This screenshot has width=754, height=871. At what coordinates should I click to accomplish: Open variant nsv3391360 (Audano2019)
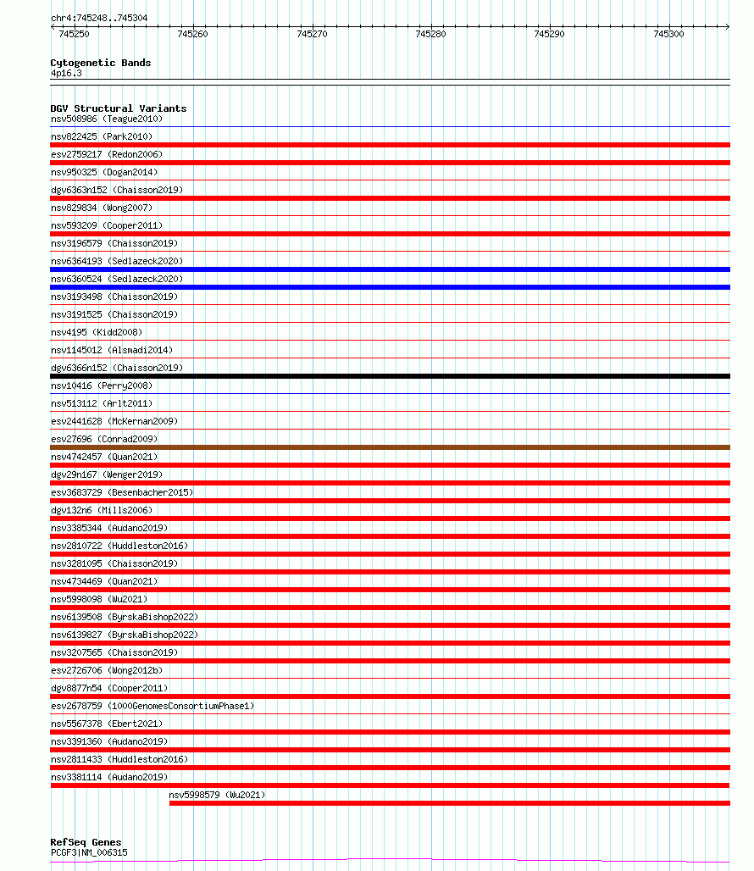(x=109, y=741)
